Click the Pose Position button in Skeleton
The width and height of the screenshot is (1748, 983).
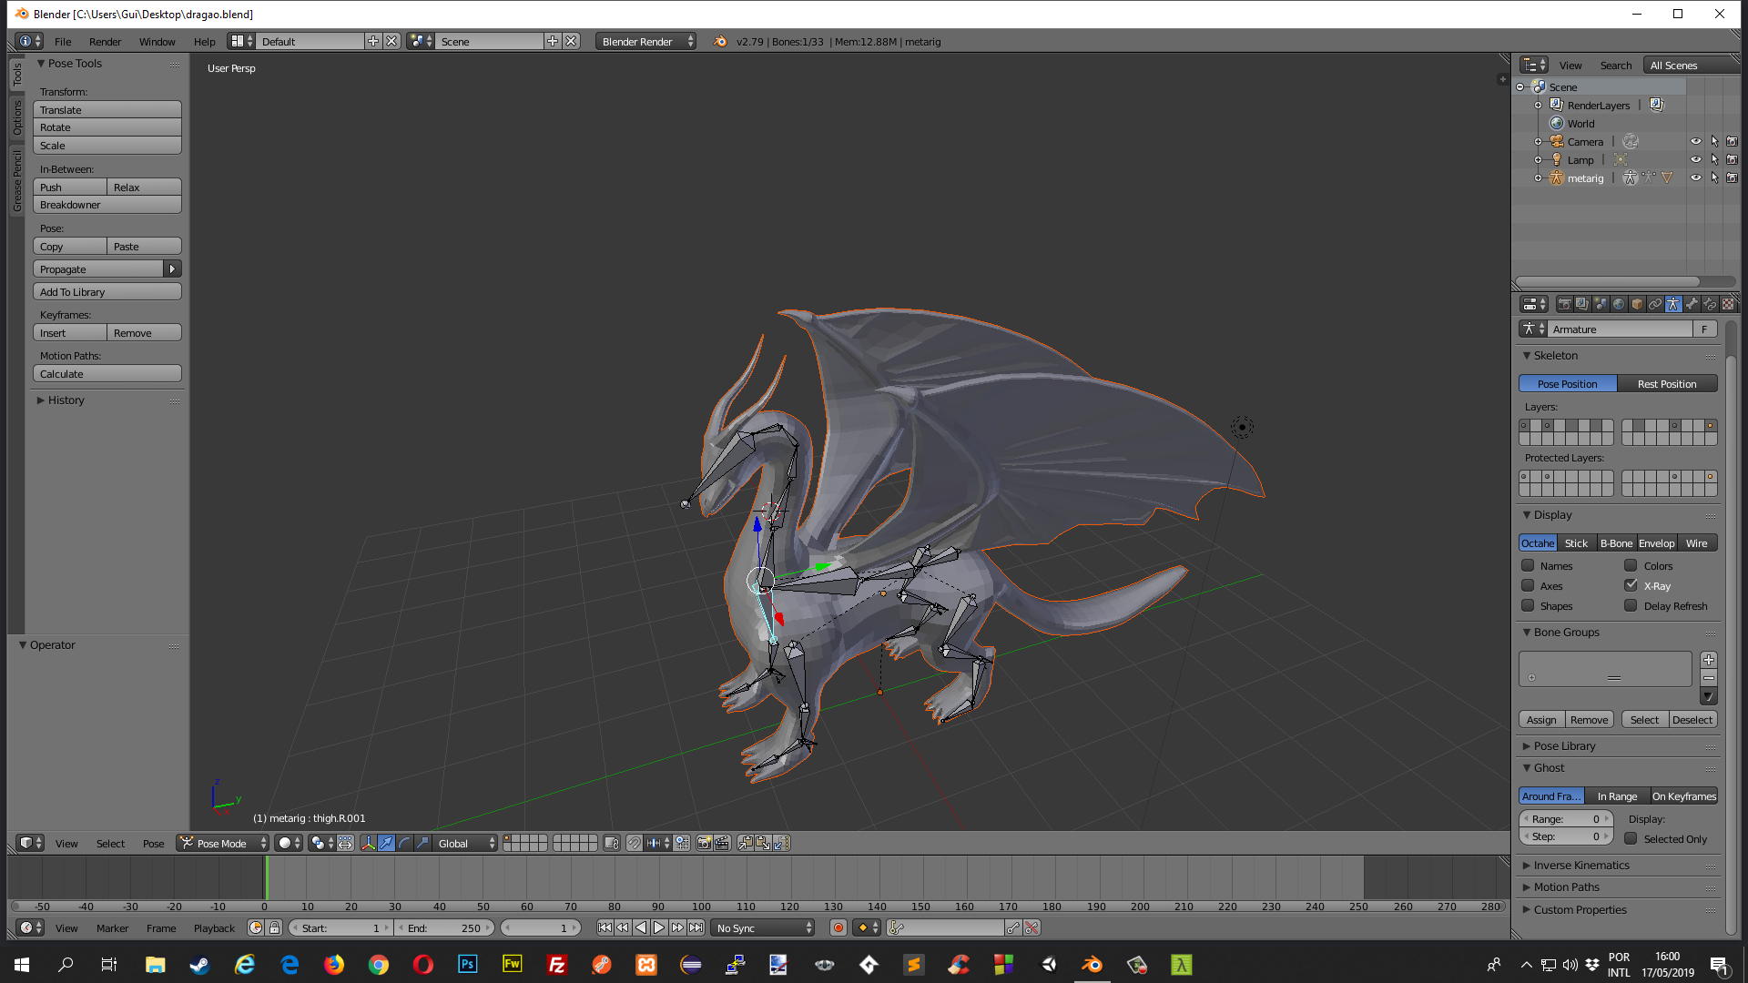click(x=1568, y=383)
